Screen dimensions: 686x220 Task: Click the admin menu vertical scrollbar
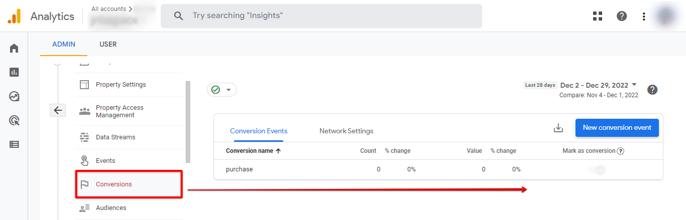[188, 122]
